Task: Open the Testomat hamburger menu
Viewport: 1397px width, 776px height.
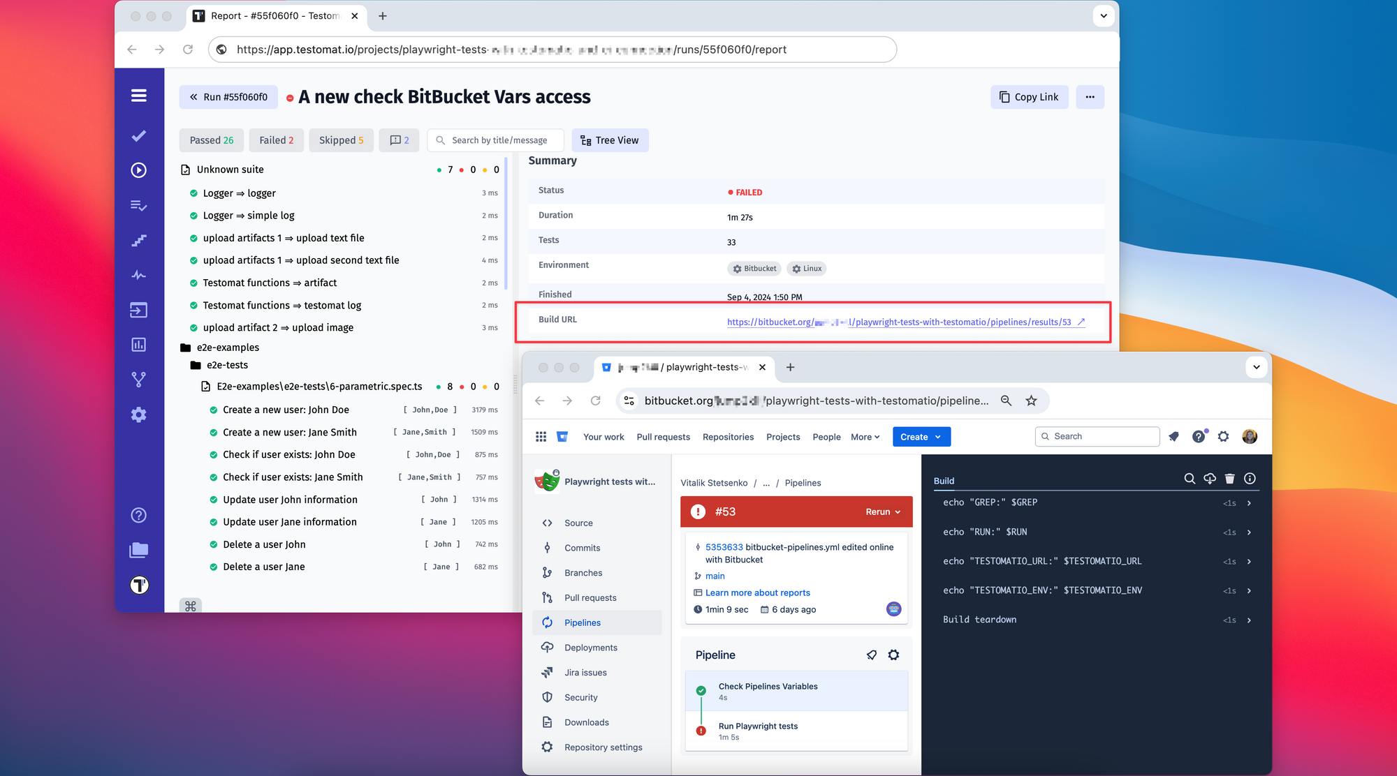Action: coord(139,96)
